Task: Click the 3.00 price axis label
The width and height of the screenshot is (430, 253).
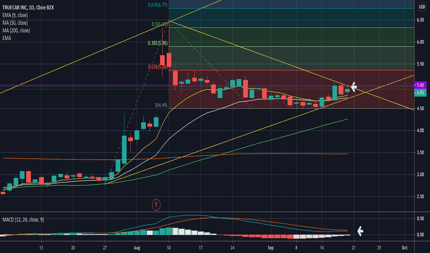Action: pos(420,174)
